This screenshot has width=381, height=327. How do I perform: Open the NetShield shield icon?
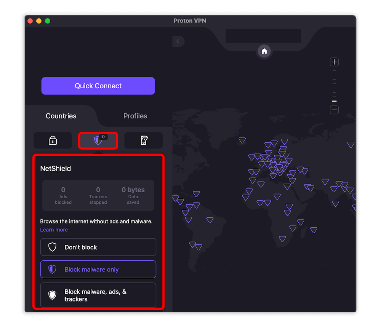tap(98, 140)
